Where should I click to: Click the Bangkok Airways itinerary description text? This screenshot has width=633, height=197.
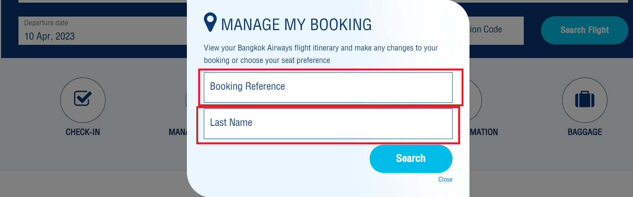321,54
